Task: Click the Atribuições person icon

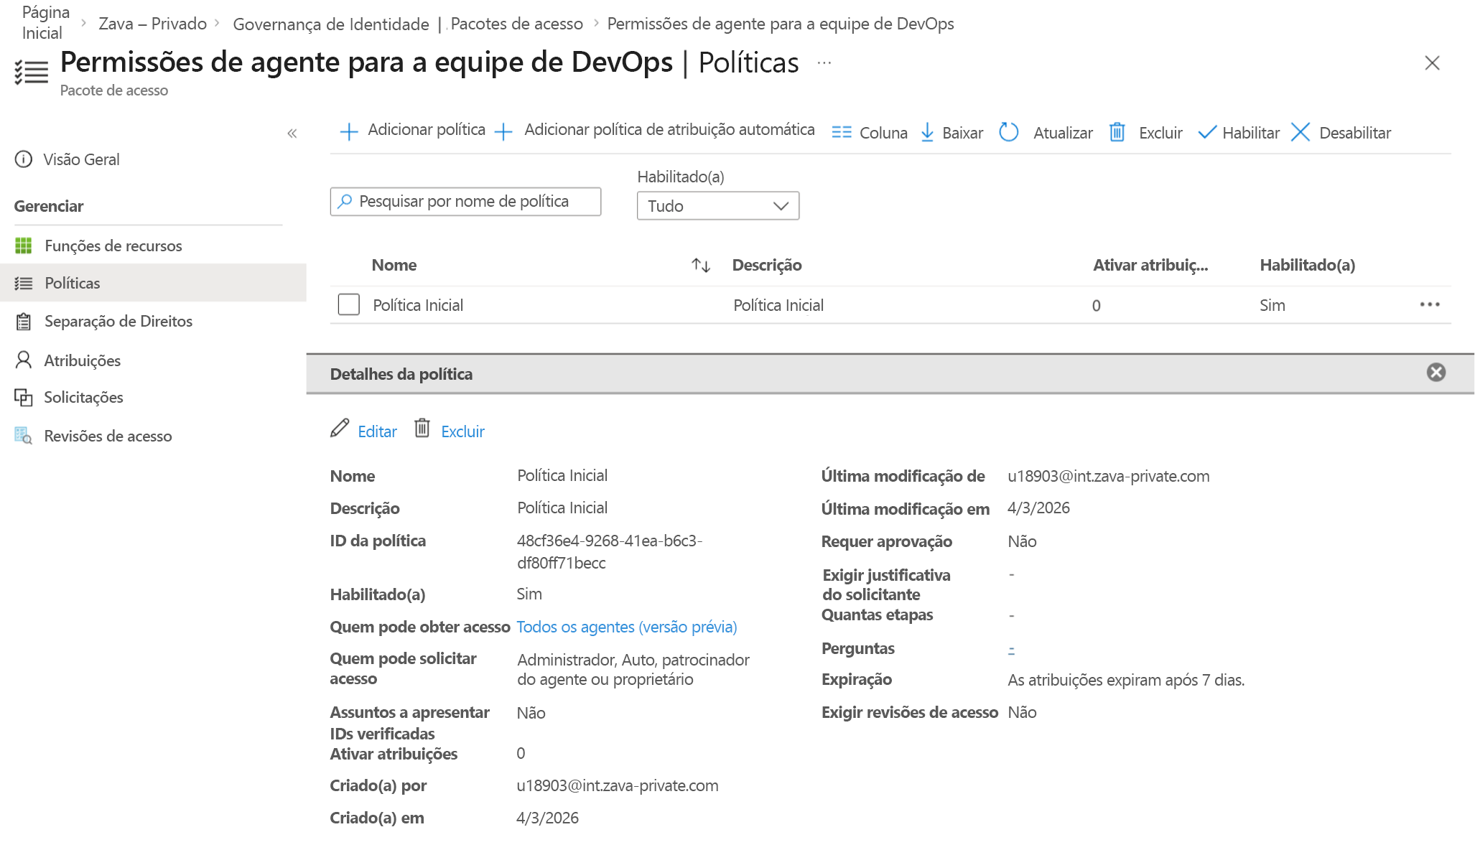Action: [x=24, y=360]
